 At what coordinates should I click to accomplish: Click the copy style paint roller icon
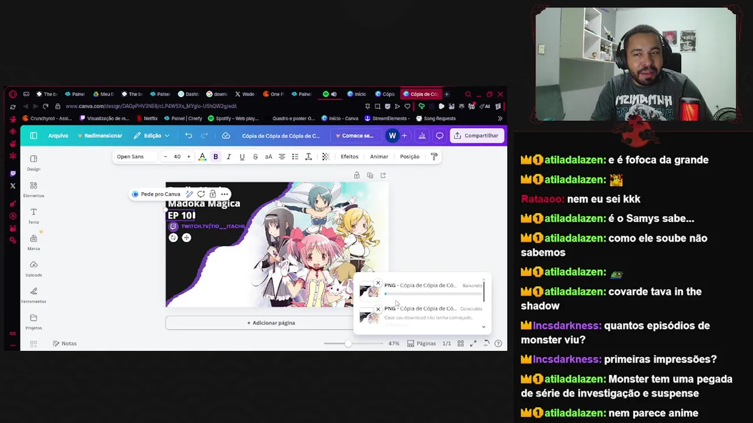click(x=434, y=157)
